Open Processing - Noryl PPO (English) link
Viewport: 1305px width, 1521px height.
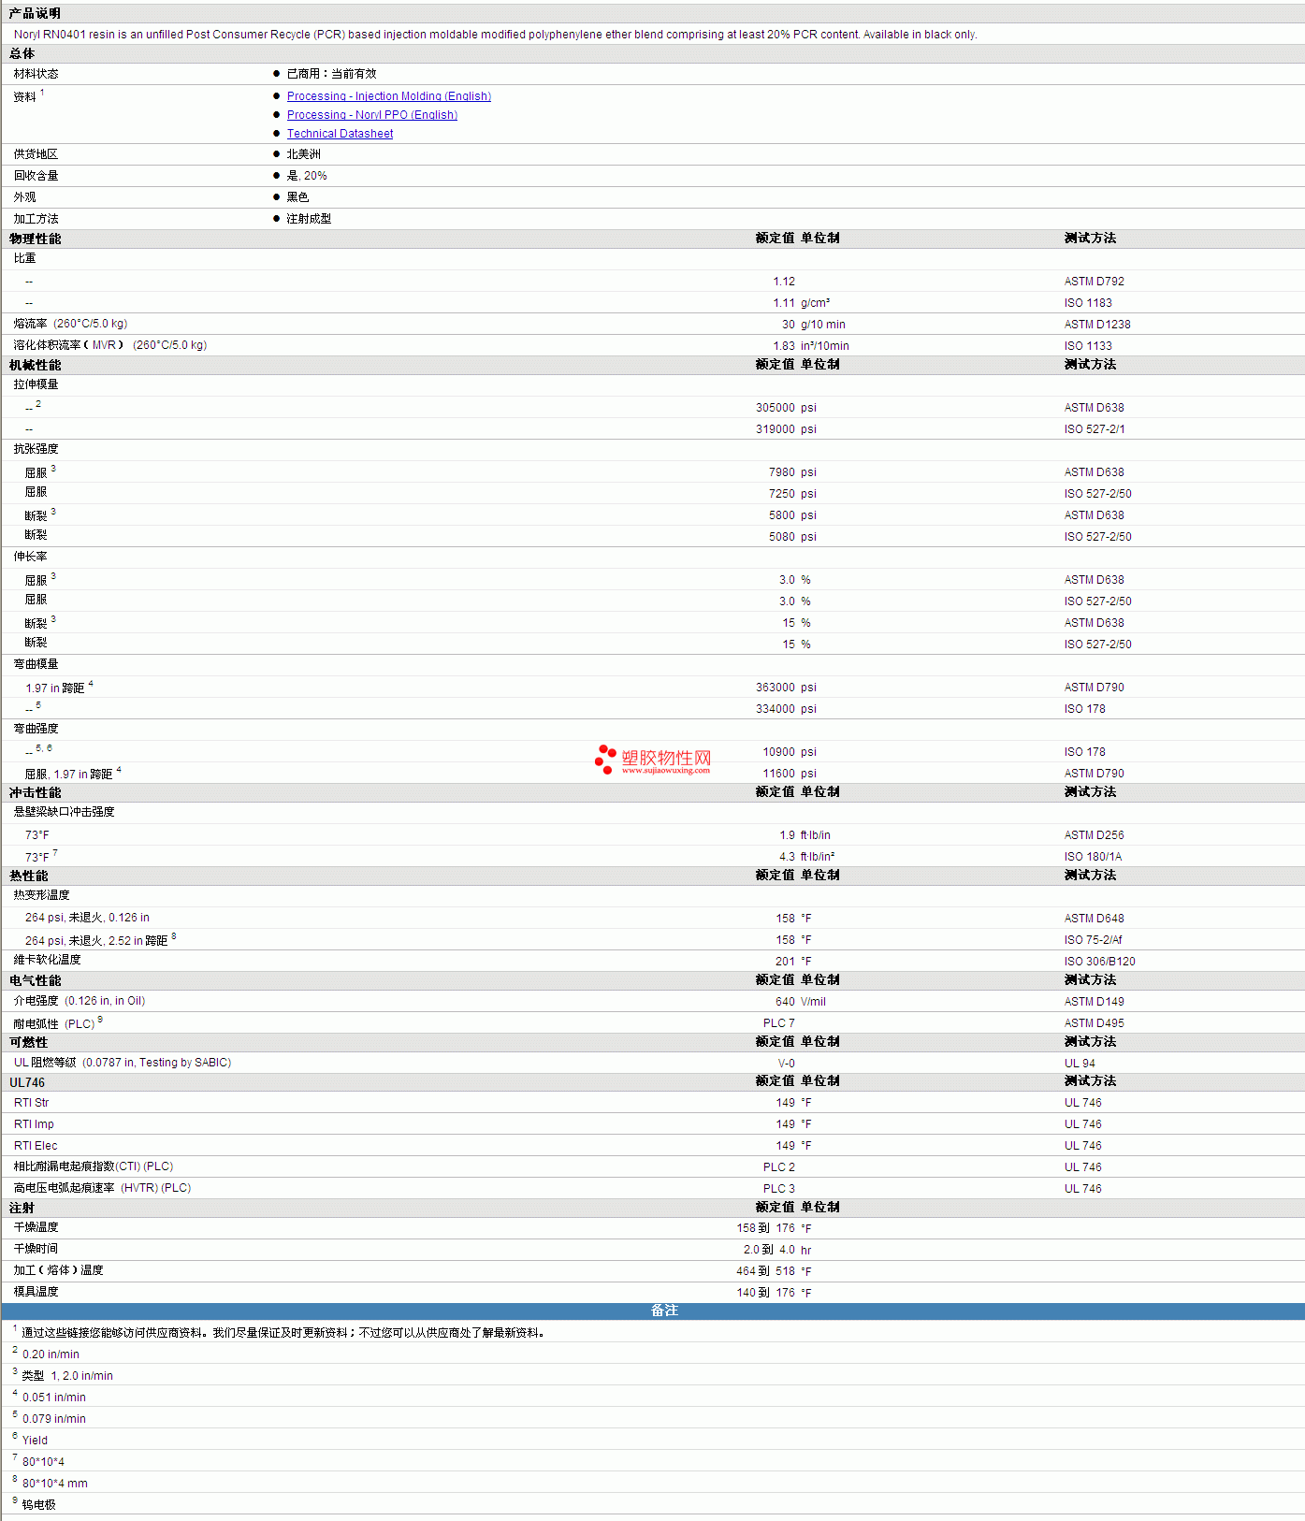coord(372,115)
